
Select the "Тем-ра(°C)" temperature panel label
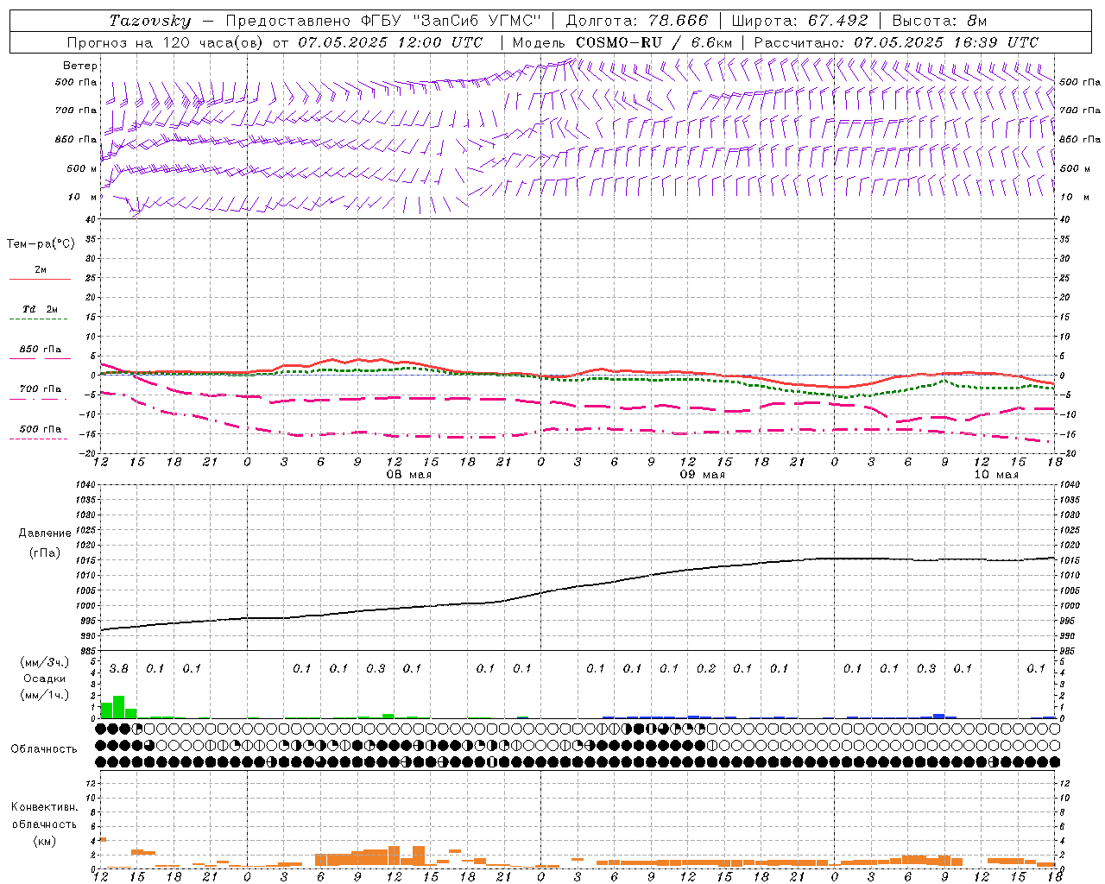[x=41, y=244]
